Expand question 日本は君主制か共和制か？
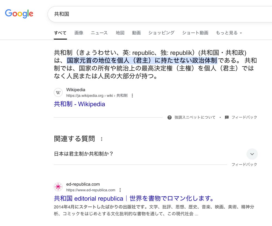Screen dimensions: 272x226 click(156, 154)
